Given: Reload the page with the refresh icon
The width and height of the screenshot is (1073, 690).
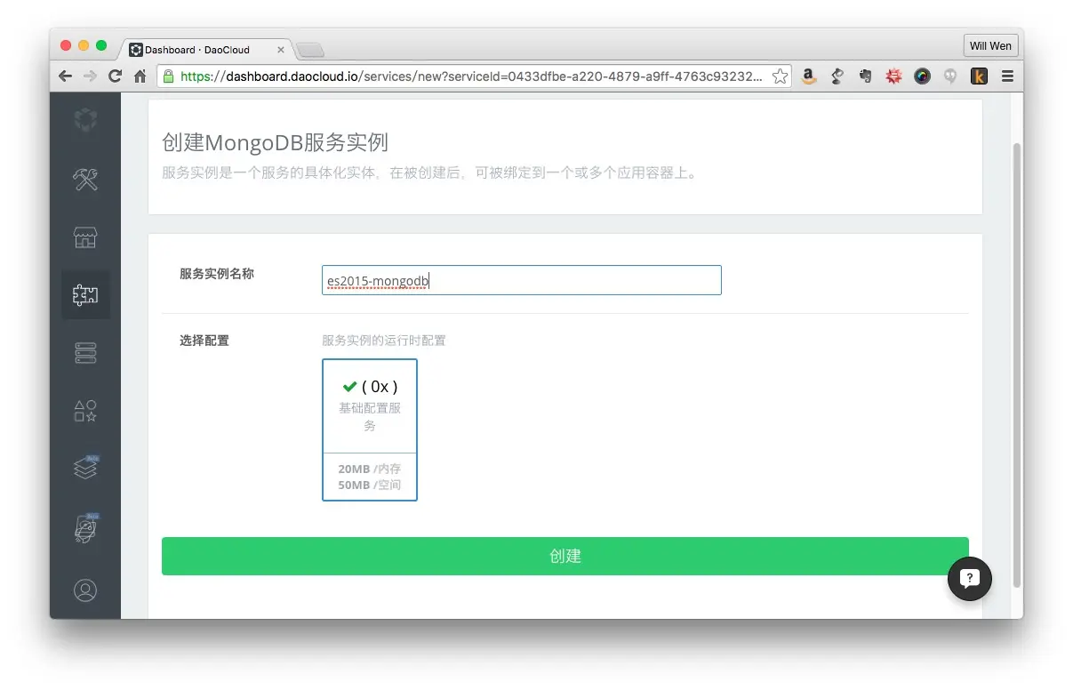Looking at the screenshot, I should (115, 76).
